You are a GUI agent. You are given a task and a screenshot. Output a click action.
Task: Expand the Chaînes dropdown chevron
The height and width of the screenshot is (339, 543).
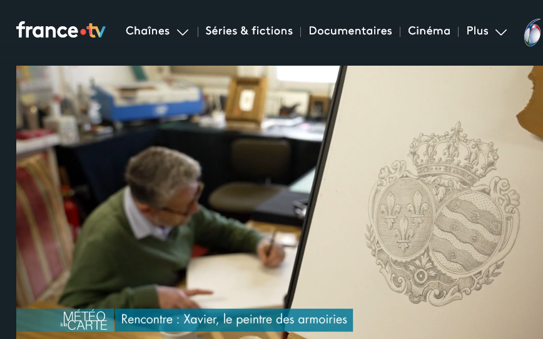point(183,32)
